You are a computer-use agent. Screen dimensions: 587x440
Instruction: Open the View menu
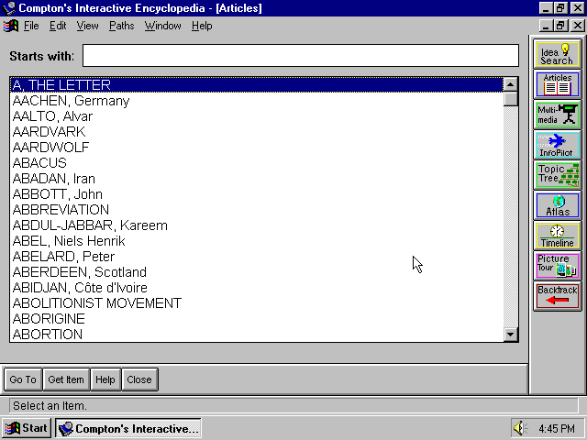(88, 26)
